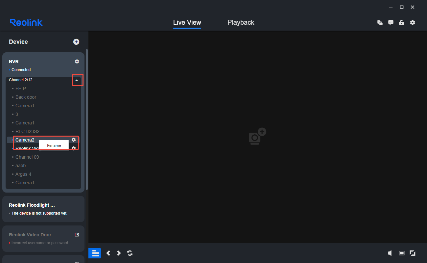Collapse the Channel 2/12 list
Image resolution: width=427 pixels, height=263 pixels.
tap(77, 80)
